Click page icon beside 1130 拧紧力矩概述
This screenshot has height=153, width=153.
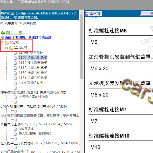coord(15,73)
